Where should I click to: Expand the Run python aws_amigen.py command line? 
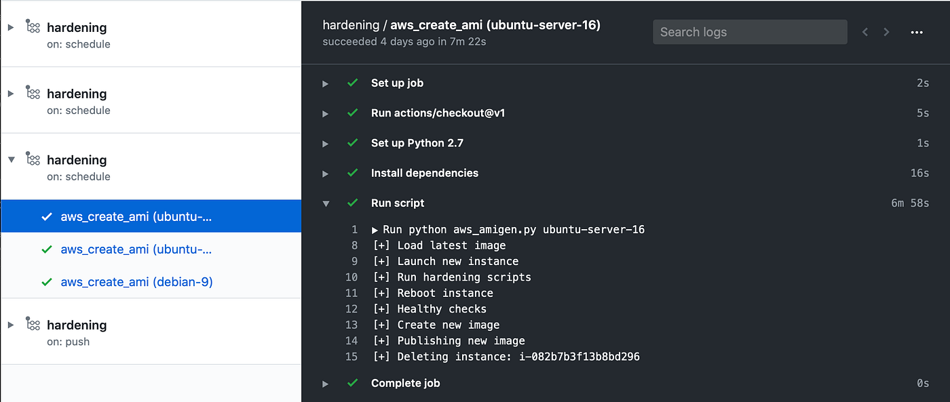[375, 230]
